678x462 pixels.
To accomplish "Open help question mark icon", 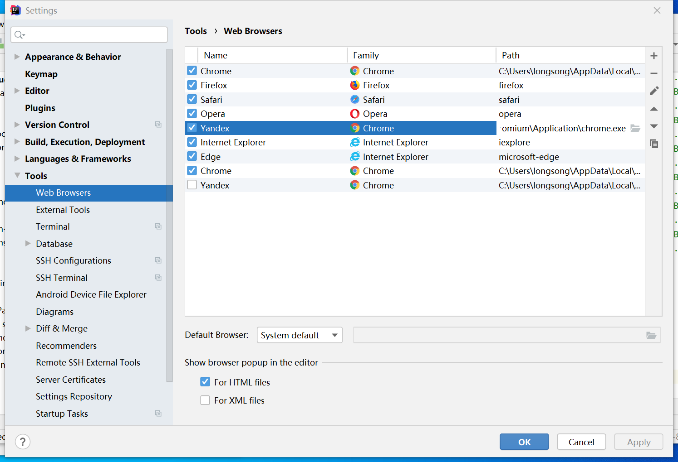I will click(x=23, y=442).
